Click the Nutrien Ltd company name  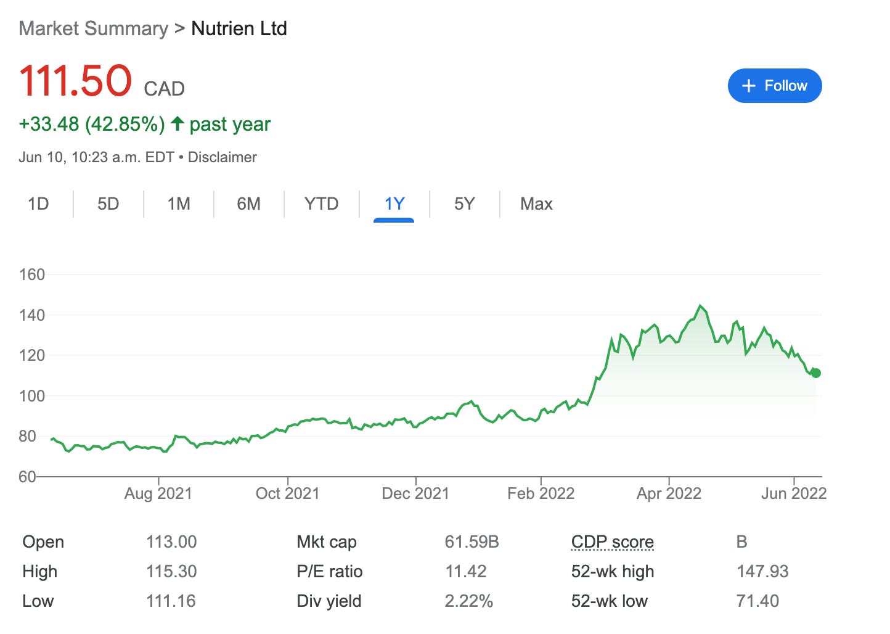tap(239, 28)
